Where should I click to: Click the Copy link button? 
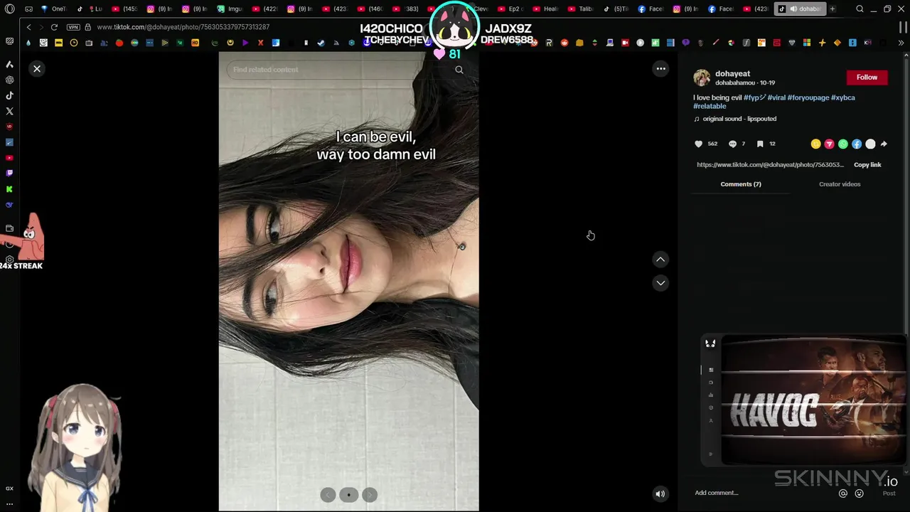[867, 165]
